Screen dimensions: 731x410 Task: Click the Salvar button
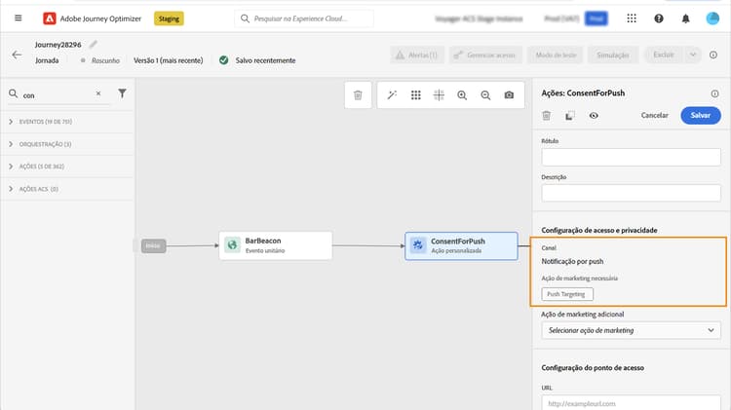pyautogui.click(x=700, y=115)
